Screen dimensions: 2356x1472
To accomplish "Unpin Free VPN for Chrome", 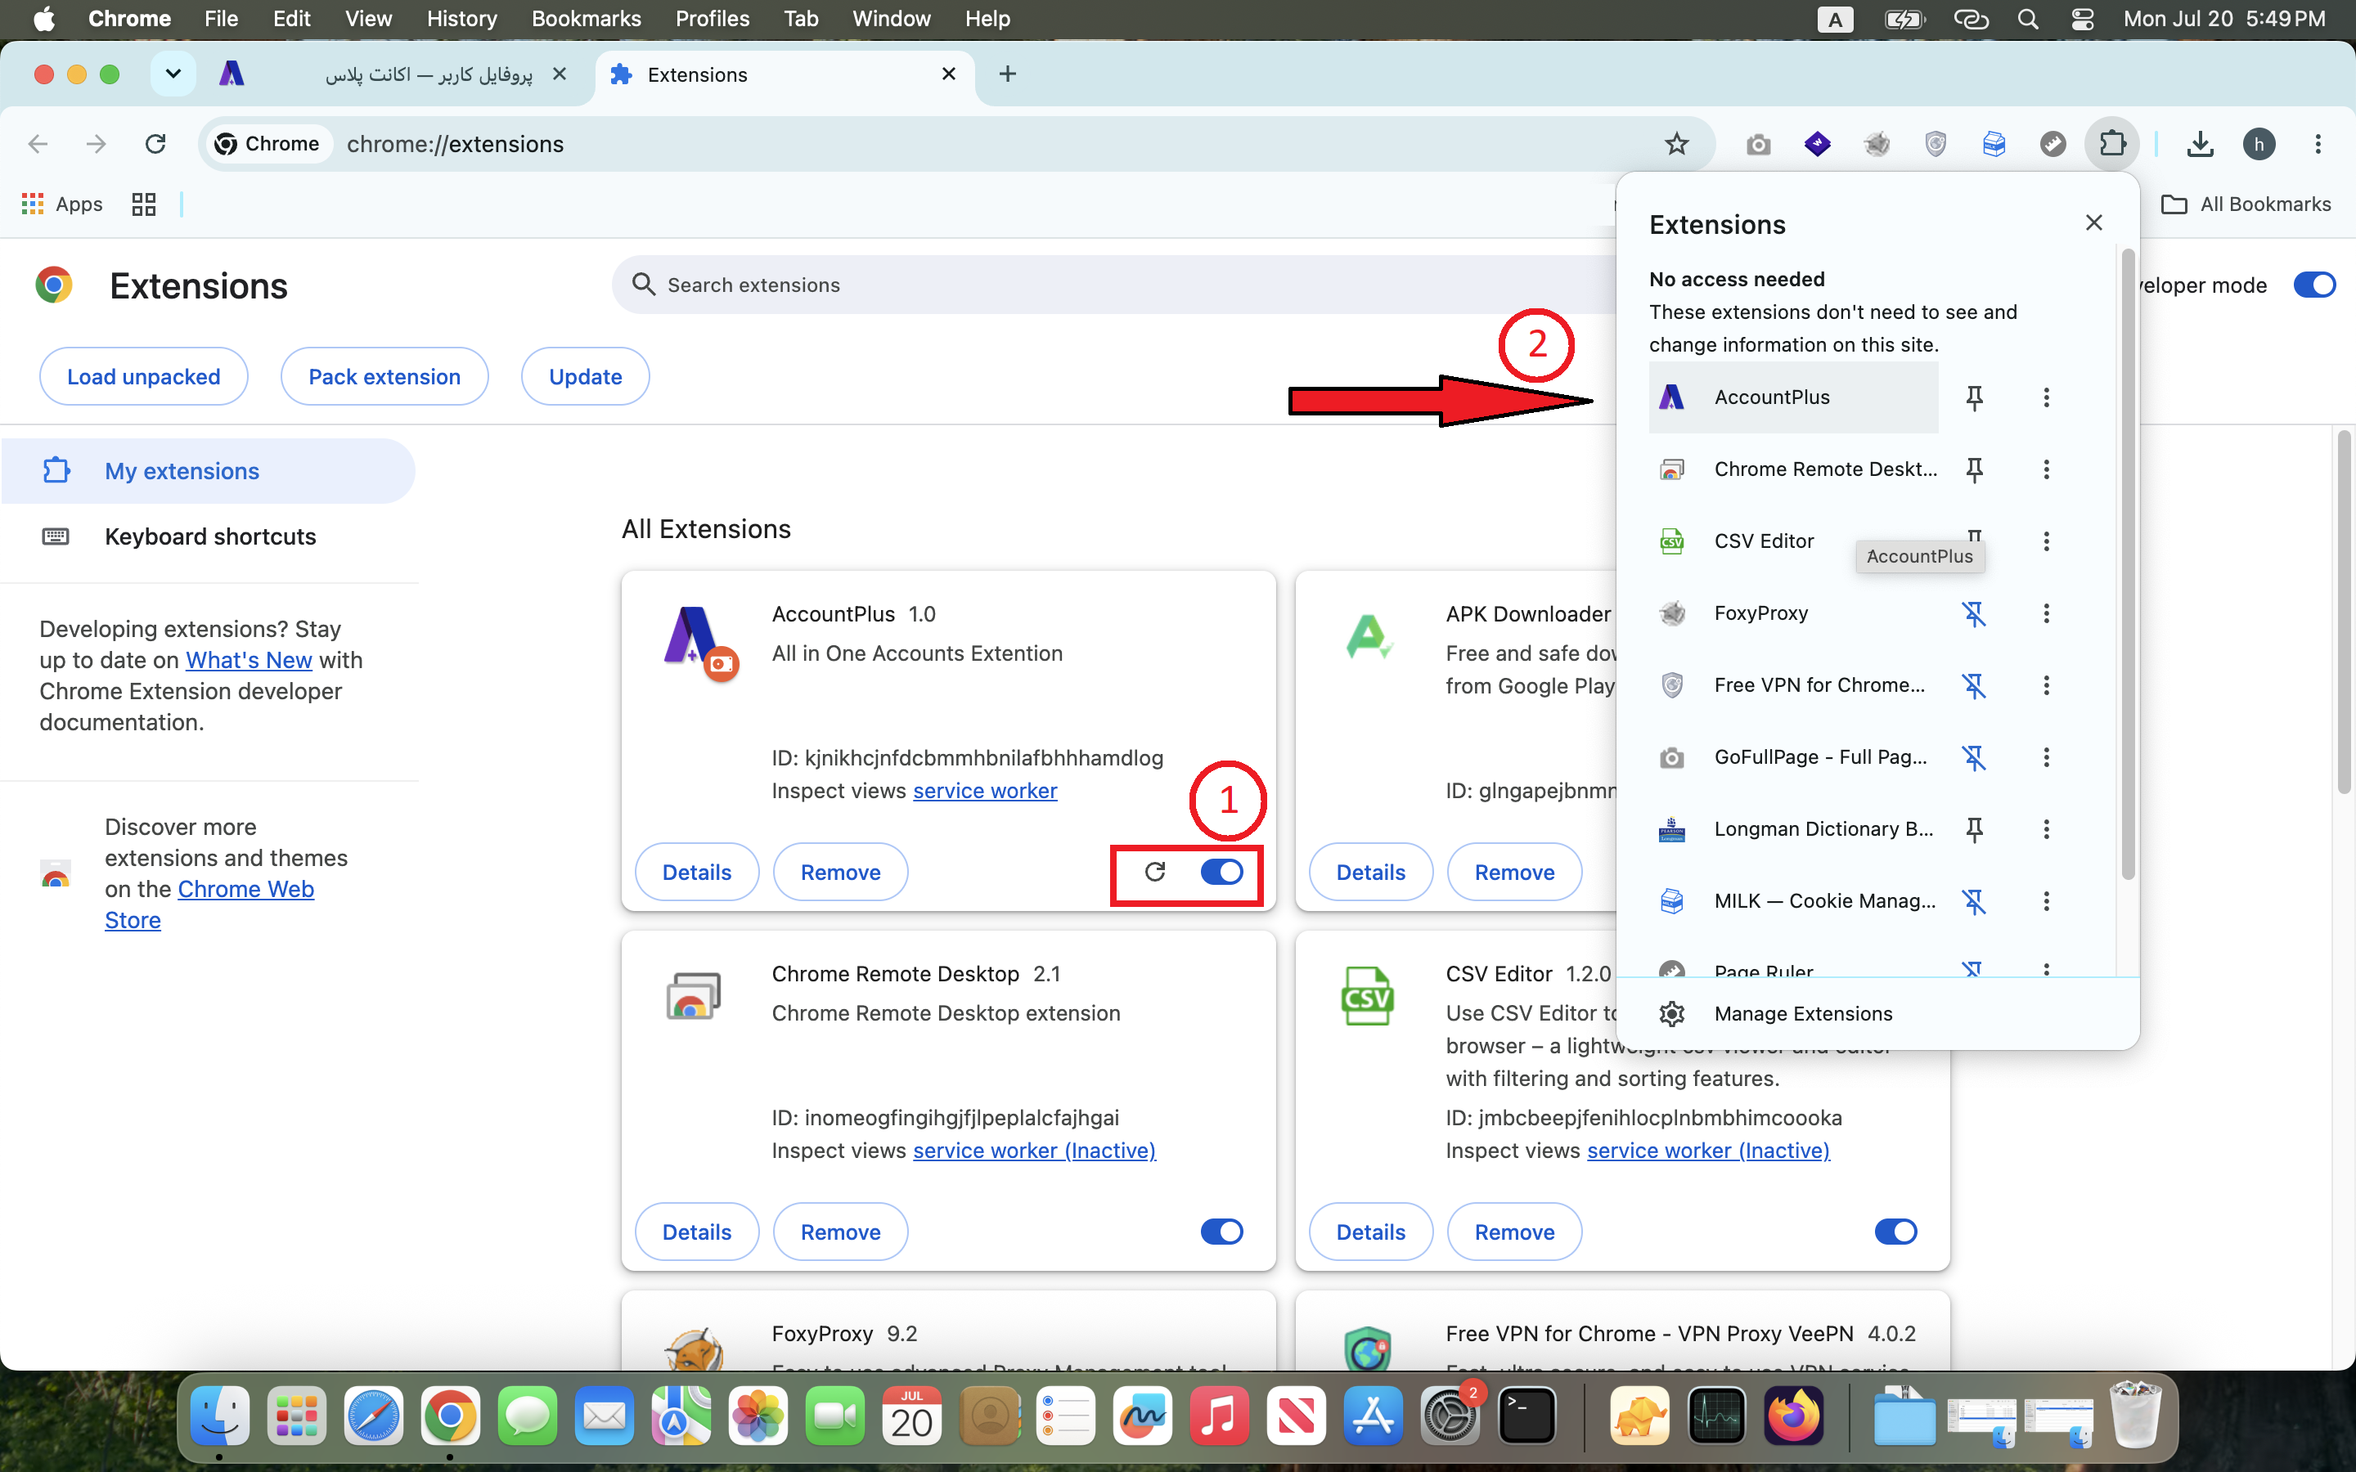I will (1974, 685).
